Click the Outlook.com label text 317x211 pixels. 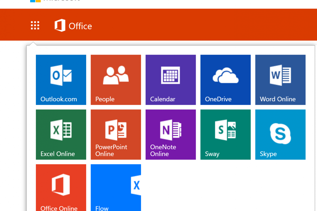pos(59,99)
